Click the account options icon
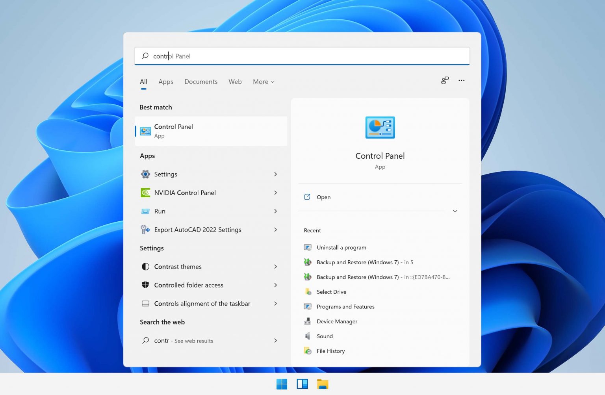Screen dimensions: 605x395 [445, 80]
